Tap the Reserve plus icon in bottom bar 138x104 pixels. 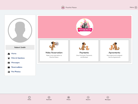[88, 97]
